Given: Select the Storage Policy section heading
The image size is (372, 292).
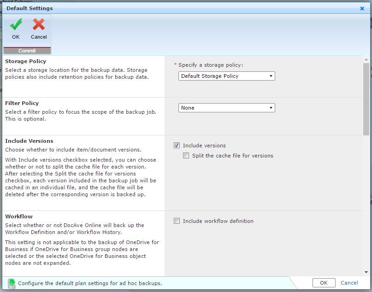Looking at the screenshot, I should click(26, 61).
